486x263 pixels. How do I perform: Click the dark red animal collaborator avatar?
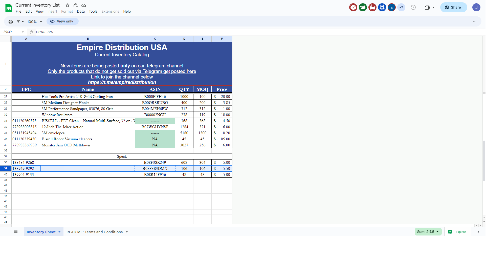(372, 7)
